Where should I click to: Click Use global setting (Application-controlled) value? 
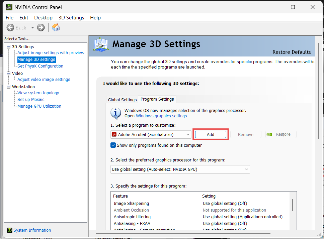pyautogui.click(x=243, y=217)
